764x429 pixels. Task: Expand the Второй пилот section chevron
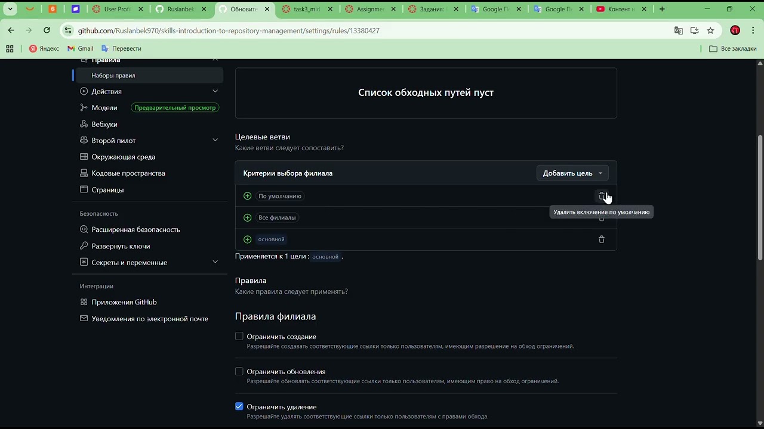pyautogui.click(x=215, y=140)
